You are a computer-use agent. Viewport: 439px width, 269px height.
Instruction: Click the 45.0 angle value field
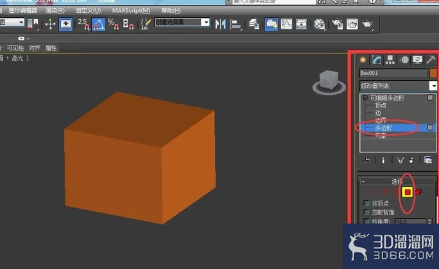410,221
